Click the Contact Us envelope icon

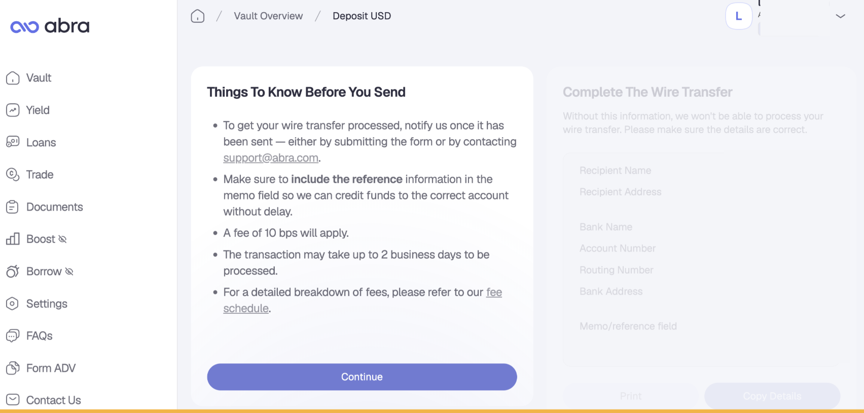point(13,400)
